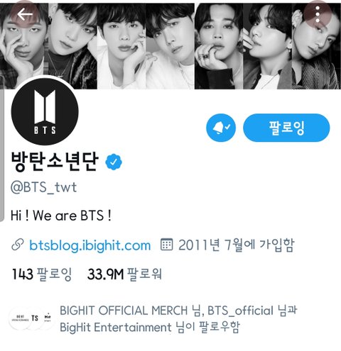This screenshot has width=341, height=351.
Task: Open the btsblog.ibighit.com link
Action: [x=90, y=245]
